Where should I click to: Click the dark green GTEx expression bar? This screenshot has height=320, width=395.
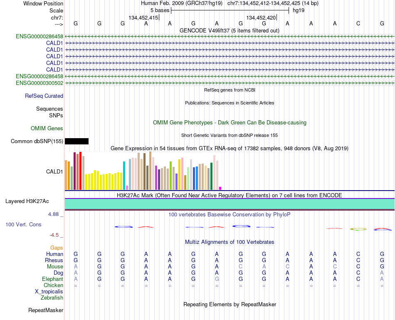(x=211, y=176)
